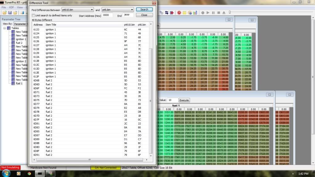Click the open XDF folder icon
This screenshot has height=177, width=315.
(15, 13)
